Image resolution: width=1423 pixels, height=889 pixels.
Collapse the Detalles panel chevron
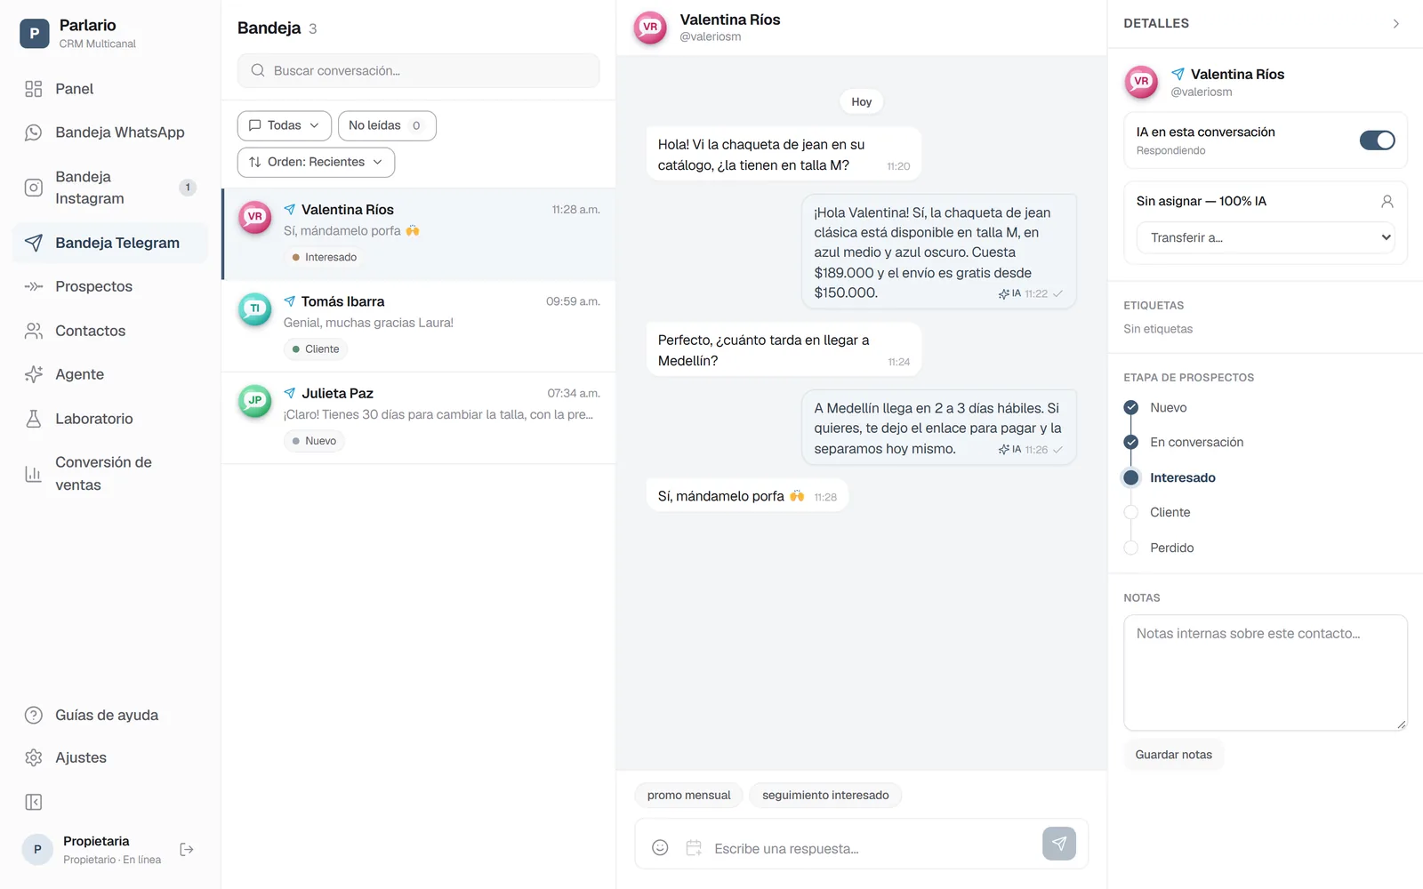pos(1395,24)
